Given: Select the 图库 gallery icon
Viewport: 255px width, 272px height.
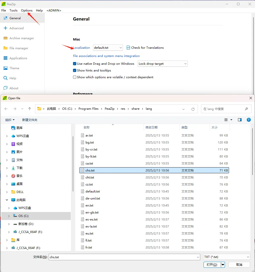Looking at the screenshot, I should [x=13, y=128].
